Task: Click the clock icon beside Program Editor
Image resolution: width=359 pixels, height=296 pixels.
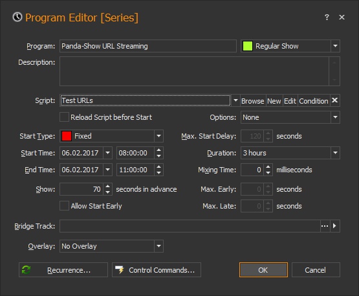Action: click(x=17, y=17)
